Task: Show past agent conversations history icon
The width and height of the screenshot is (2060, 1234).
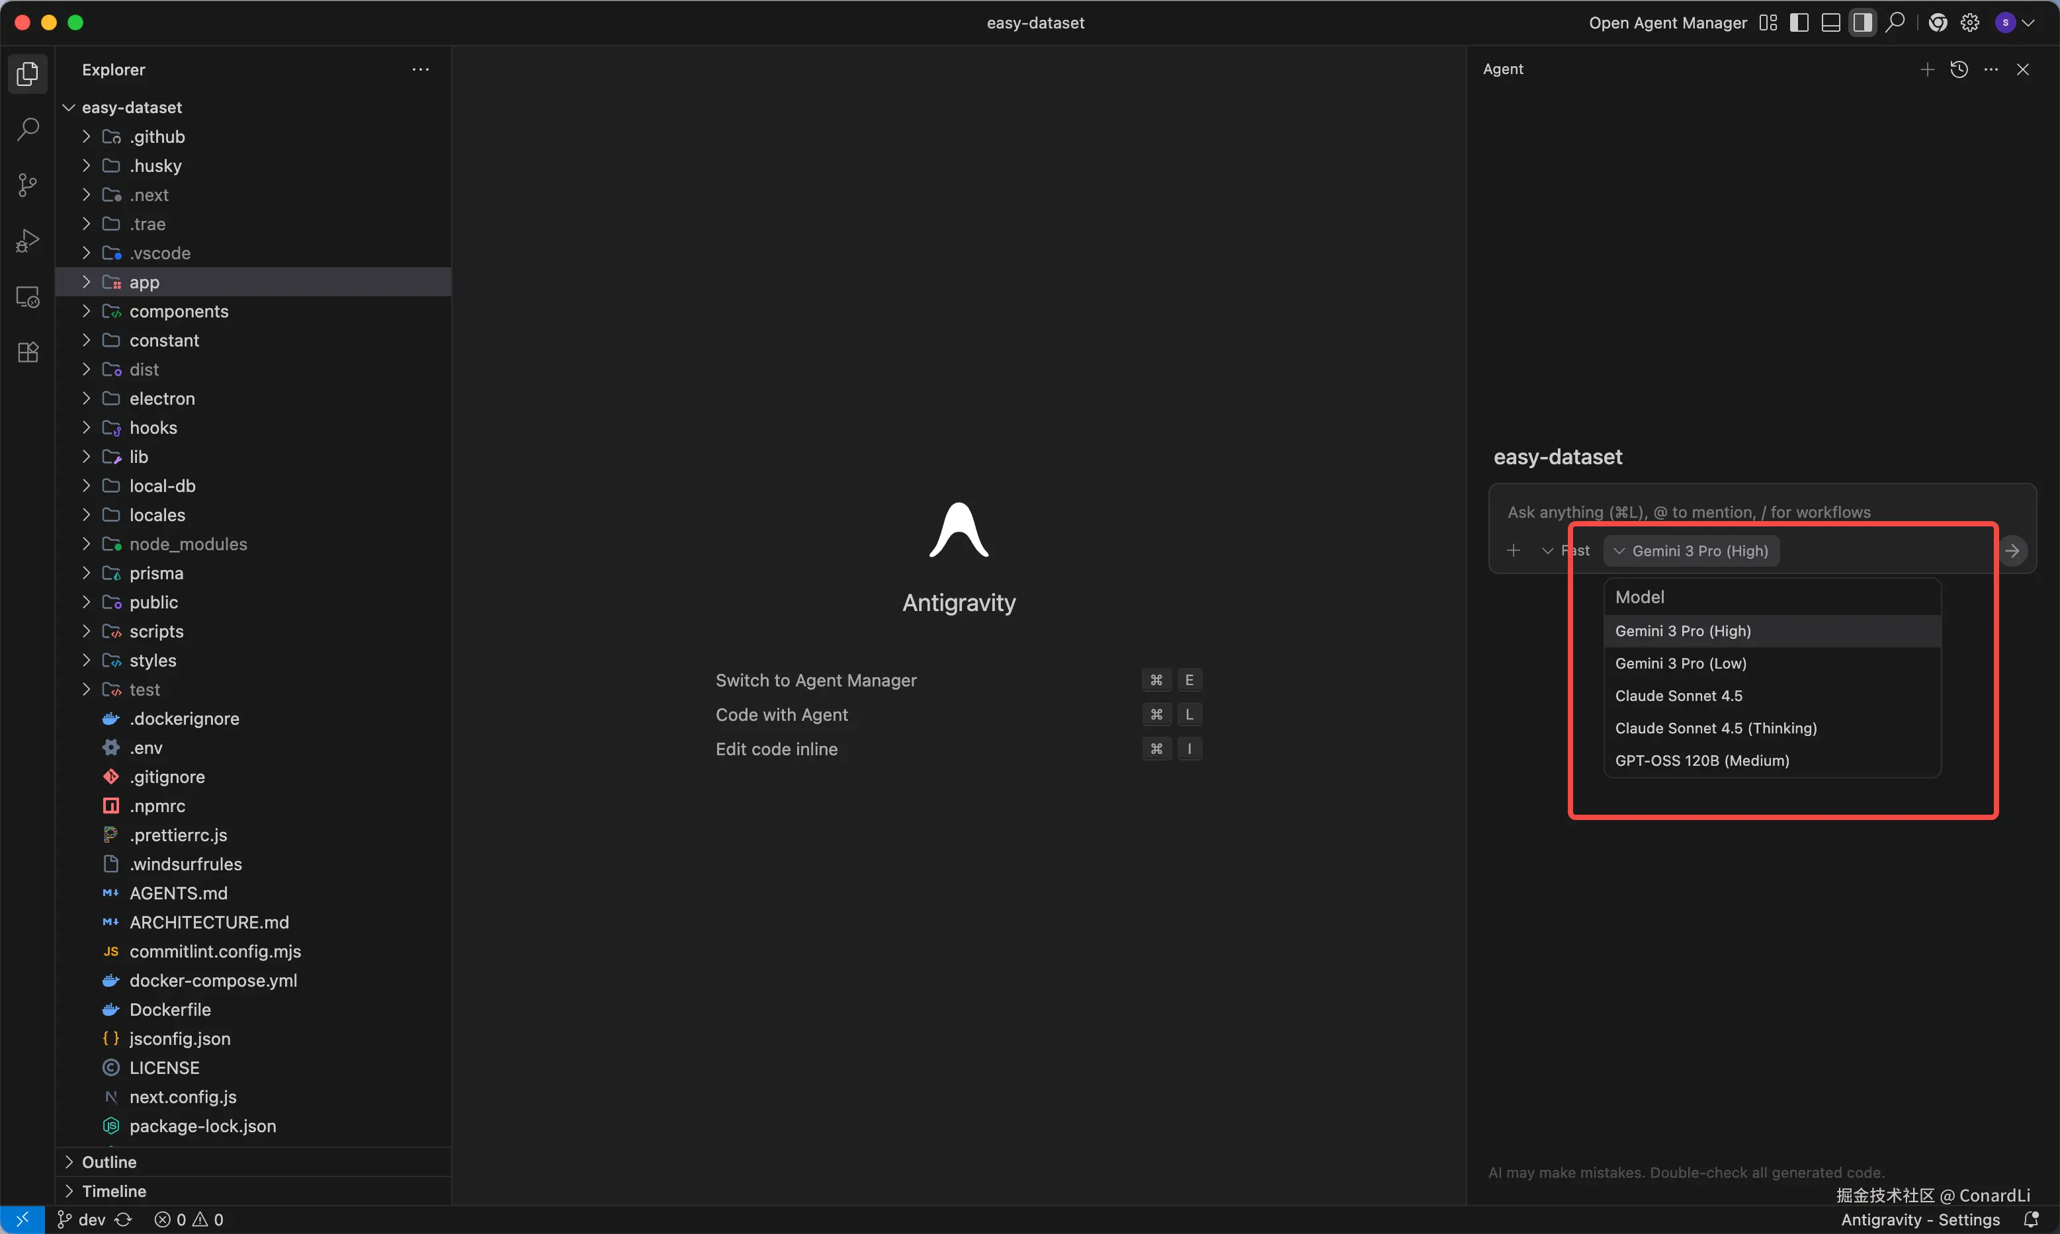Action: click(1959, 70)
